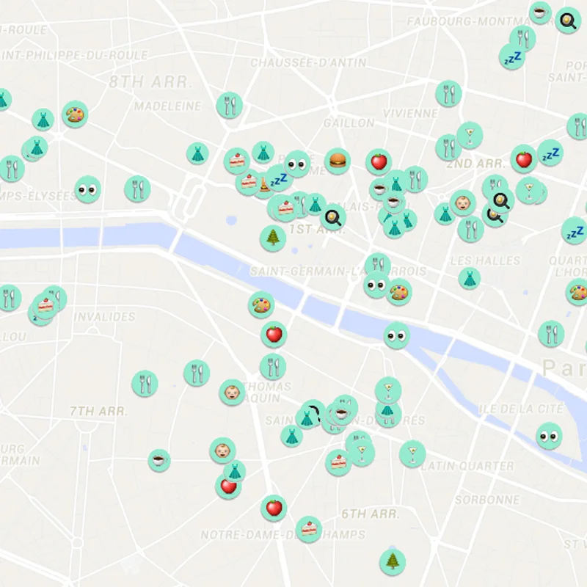Tap the cocktail glass marker near Vivienne
Screen dimensions: 587x587
pyautogui.click(x=470, y=135)
